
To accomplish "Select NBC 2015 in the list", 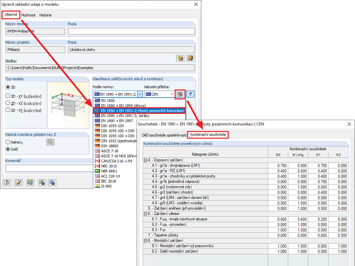I will (x=115, y=166).
